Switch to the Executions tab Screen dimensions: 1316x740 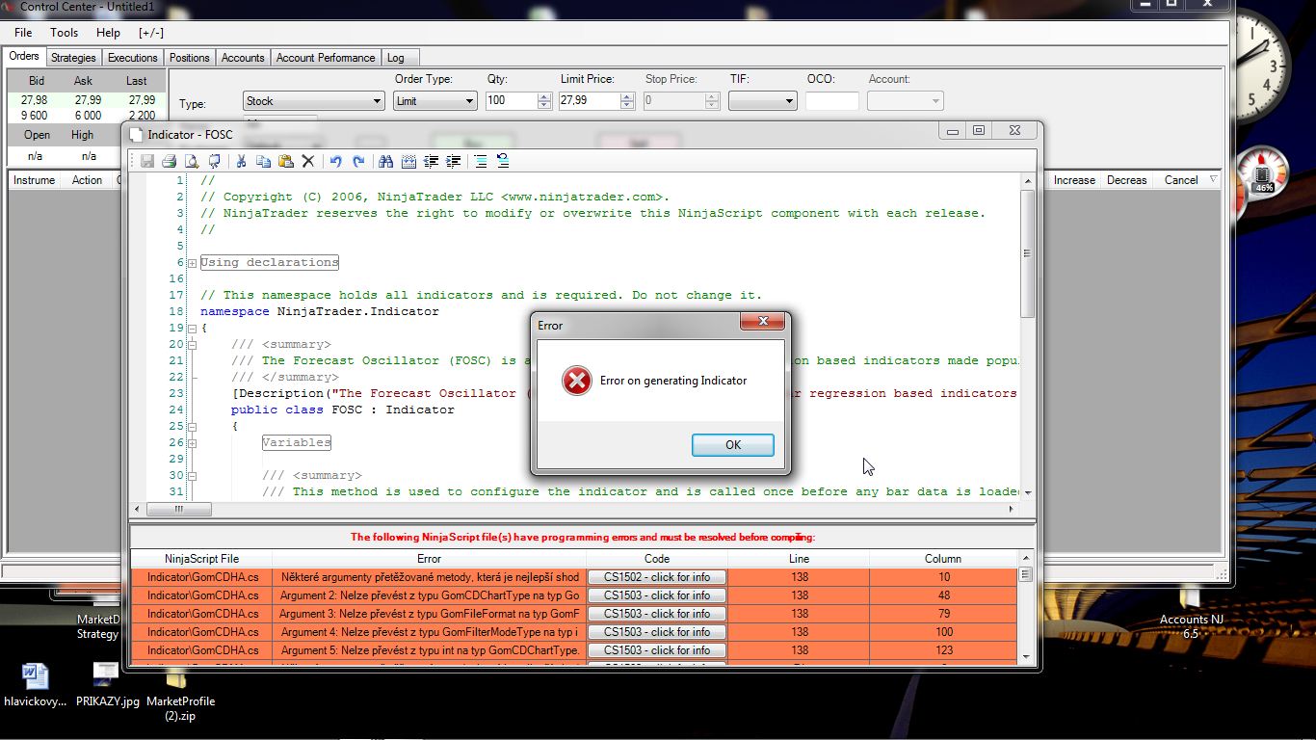[x=133, y=58]
